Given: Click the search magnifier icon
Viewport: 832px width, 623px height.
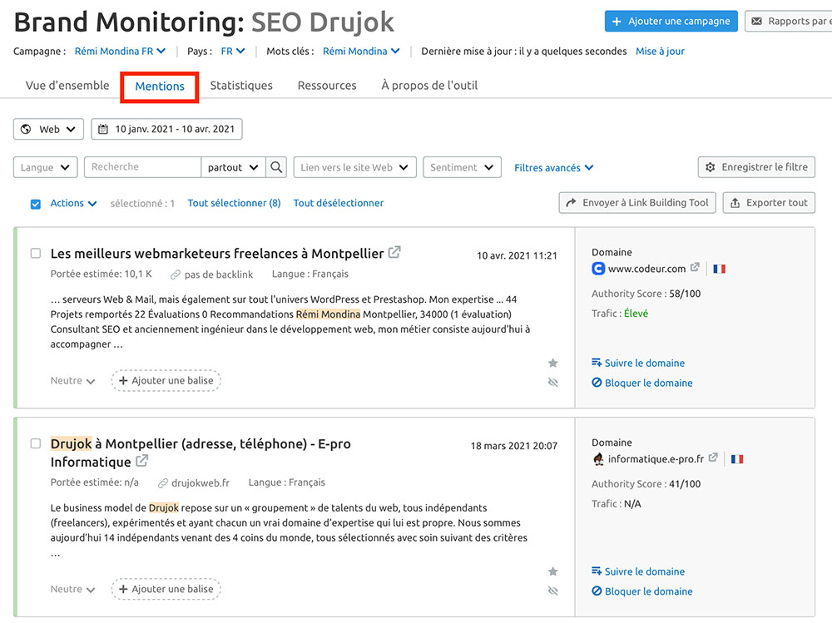Looking at the screenshot, I should (x=276, y=167).
